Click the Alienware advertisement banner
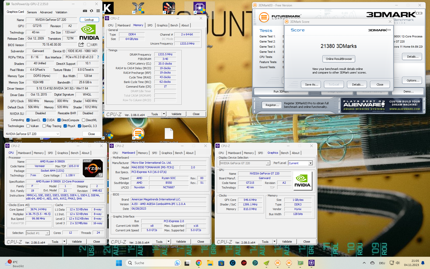Image resolution: width=430 pixels, height=269 pixels. click(x=382, y=105)
